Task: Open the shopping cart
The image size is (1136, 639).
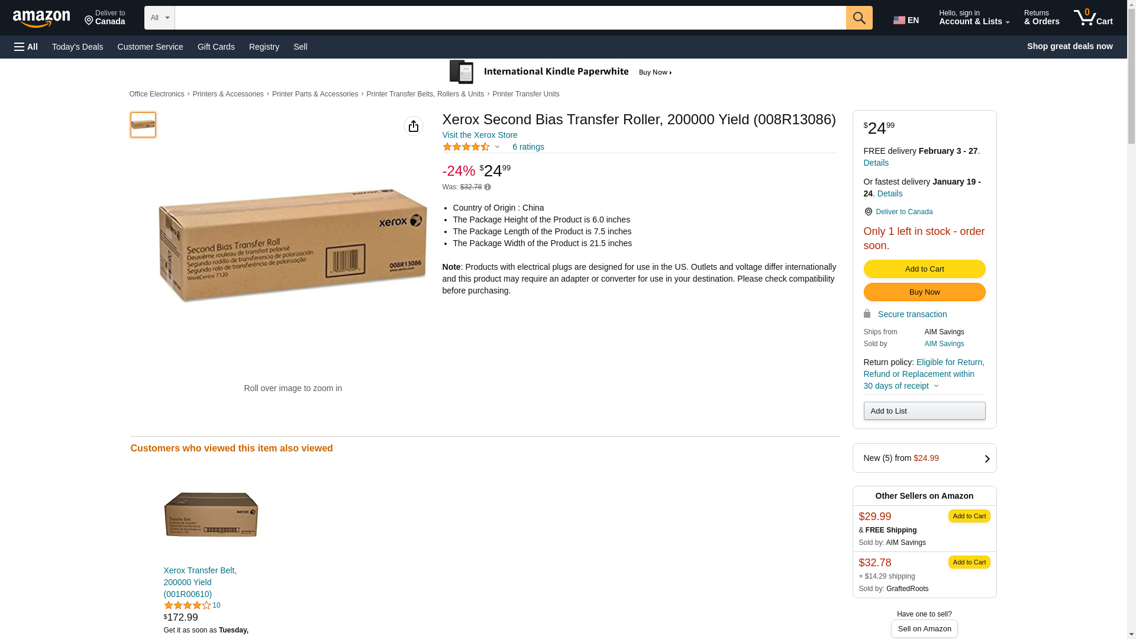Action: (1093, 18)
